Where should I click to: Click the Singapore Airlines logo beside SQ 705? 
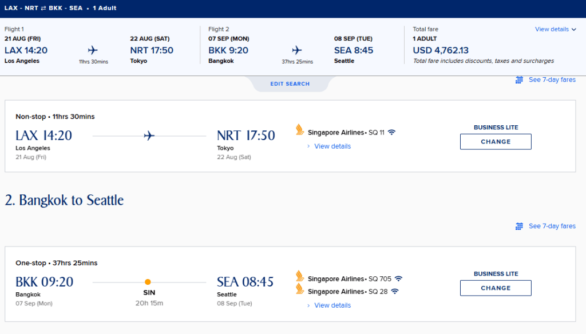click(x=300, y=277)
